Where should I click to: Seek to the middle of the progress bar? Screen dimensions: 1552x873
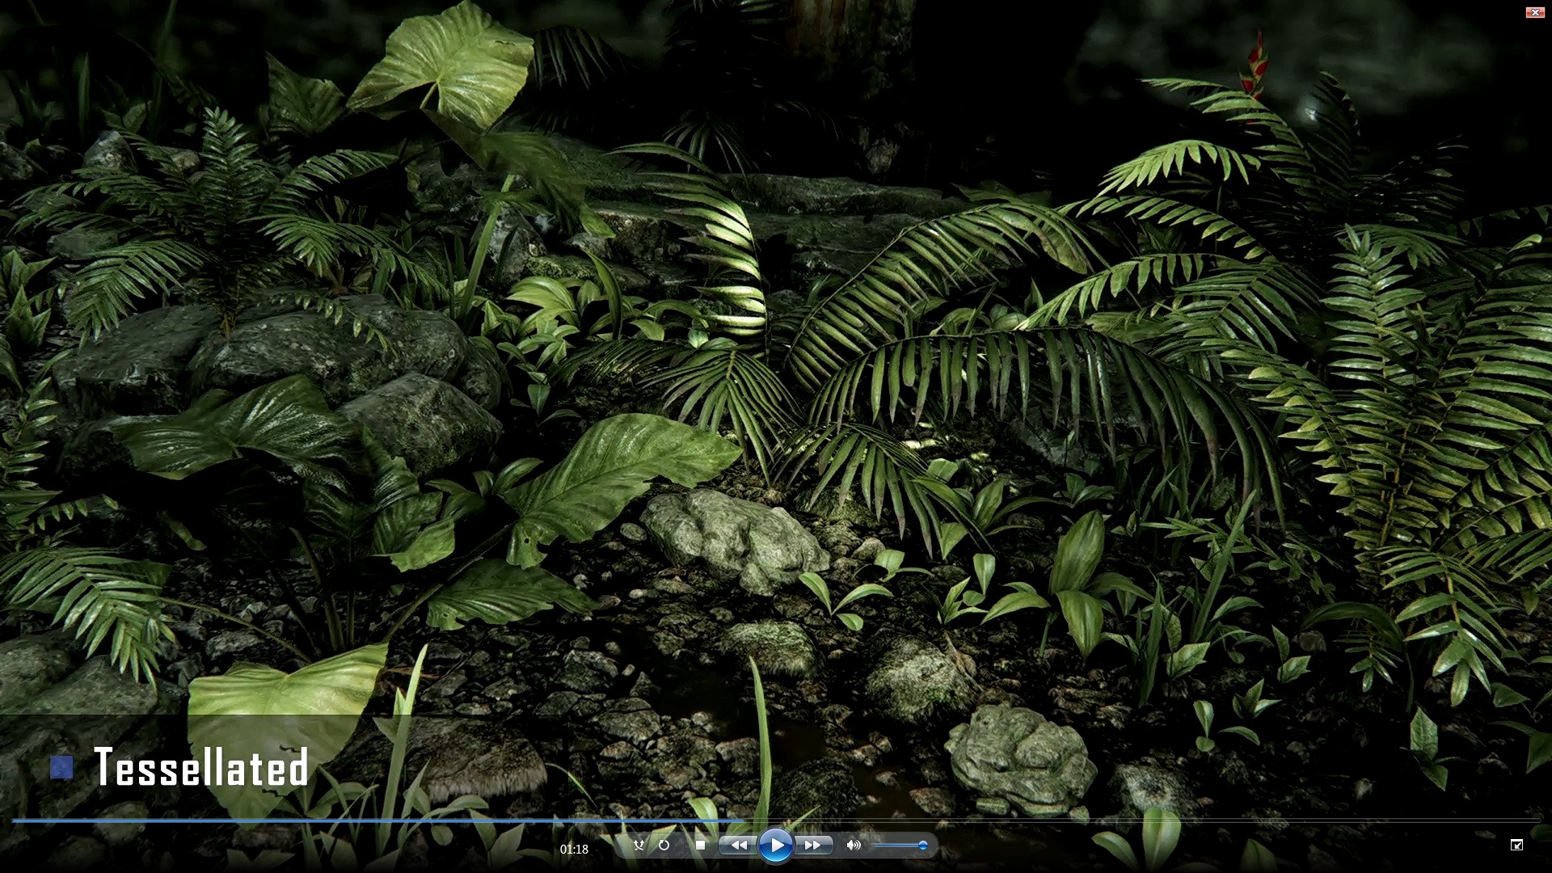pos(776,820)
